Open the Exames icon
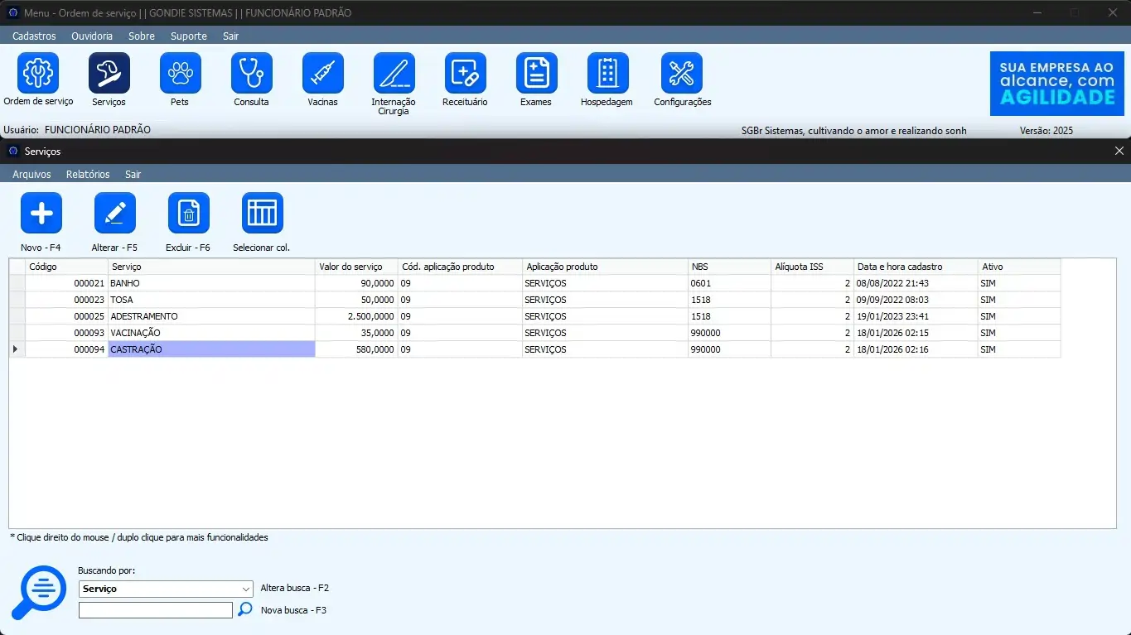 coord(536,73)
